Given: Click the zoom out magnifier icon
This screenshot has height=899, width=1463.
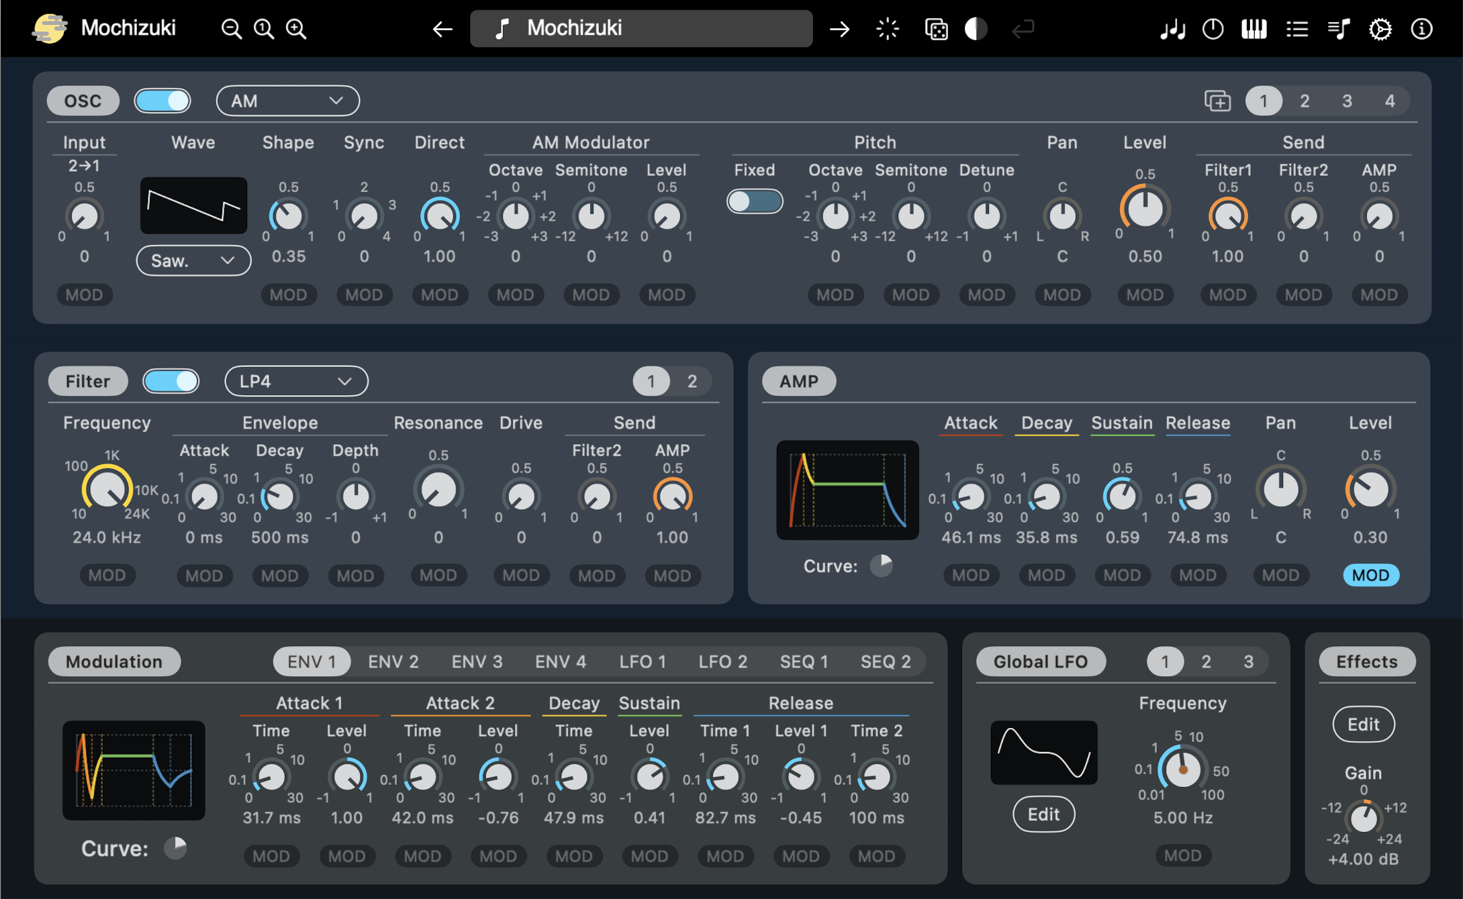Looking at the screenshot, I should (x=231, y=29).
